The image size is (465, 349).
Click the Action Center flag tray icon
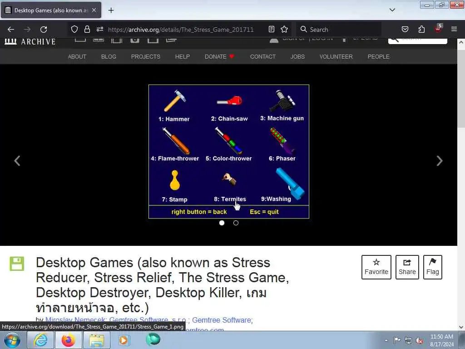tap(397, 340)
